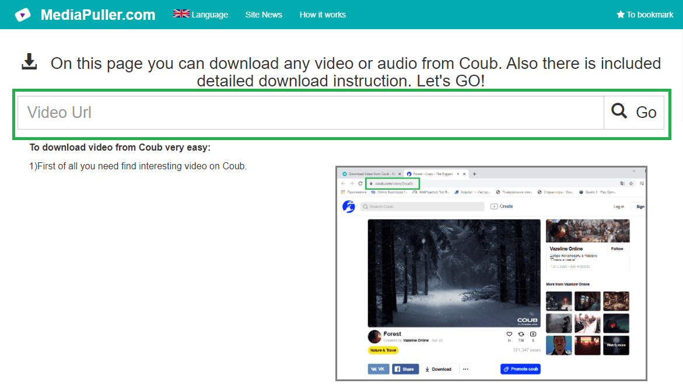The height and width of the screenshot is (387, 683).
Task: Open the Site News page
Action: [264, 15]
